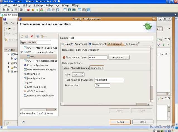This screenshot has width=178, height=132.
Task: Click the new launch configuration icon
Action: point(22,36)
